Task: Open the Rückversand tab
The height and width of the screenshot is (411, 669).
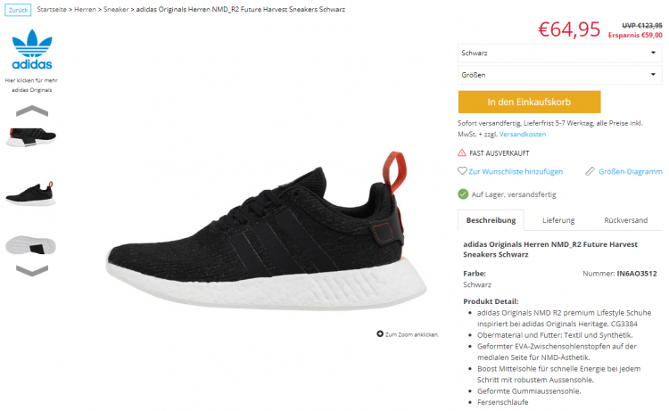Action: click(x=625, y=220)
